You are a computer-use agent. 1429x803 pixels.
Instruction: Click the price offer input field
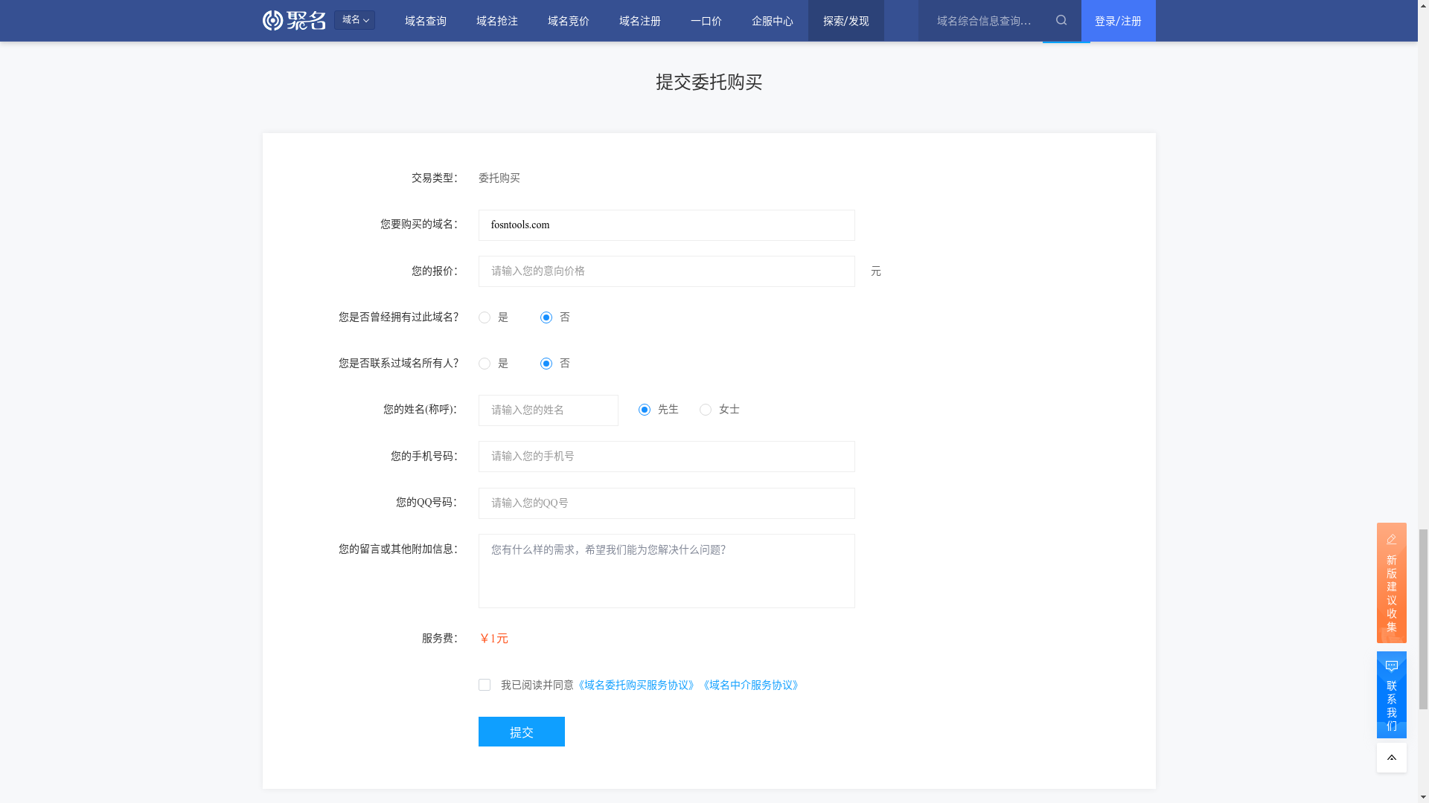(666, 271)
